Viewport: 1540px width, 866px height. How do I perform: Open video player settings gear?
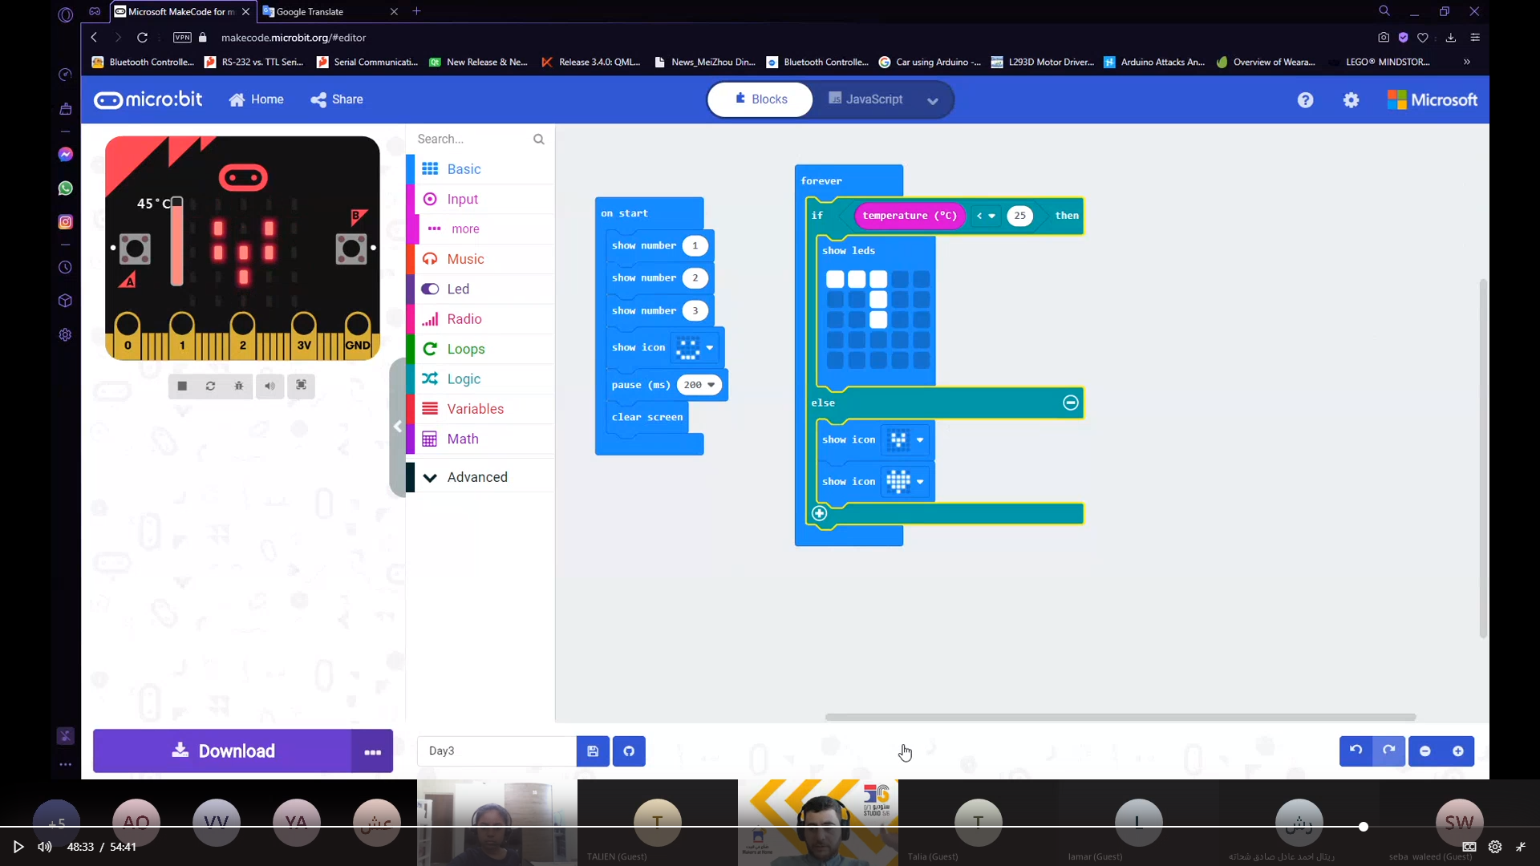coord(1495,847)
